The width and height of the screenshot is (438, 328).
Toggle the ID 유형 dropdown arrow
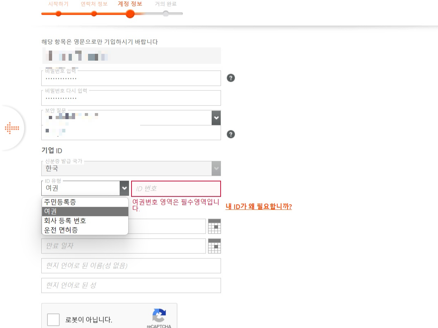tap(124, 188)
